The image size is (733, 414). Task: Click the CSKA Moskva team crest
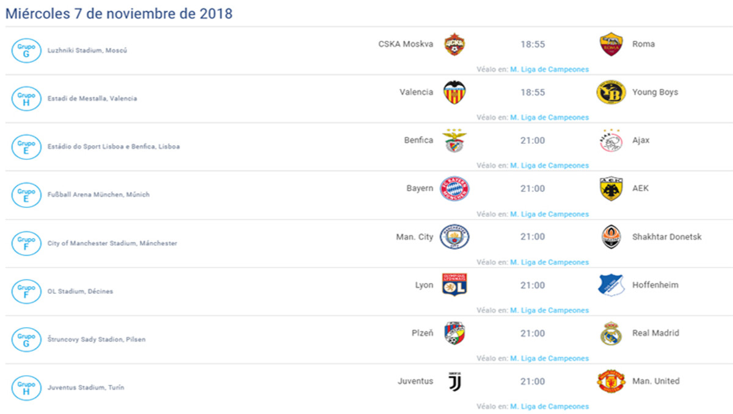(x=454, y=45)
